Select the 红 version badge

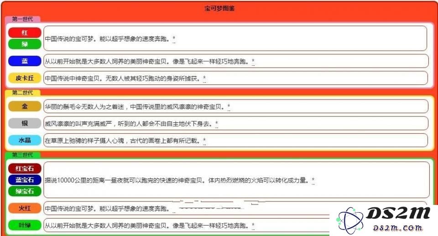tap(25, 33)
